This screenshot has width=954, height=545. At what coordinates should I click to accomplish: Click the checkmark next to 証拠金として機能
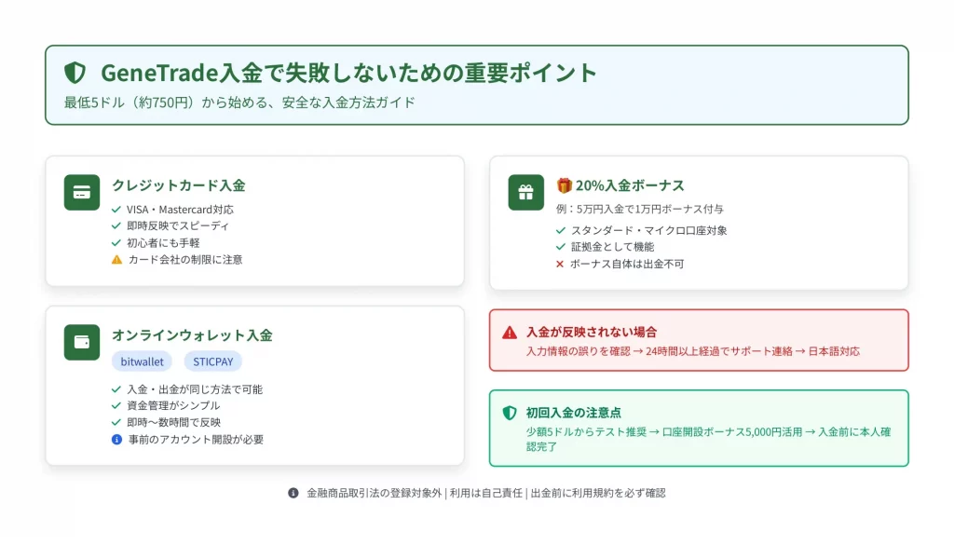pos(560,247)
